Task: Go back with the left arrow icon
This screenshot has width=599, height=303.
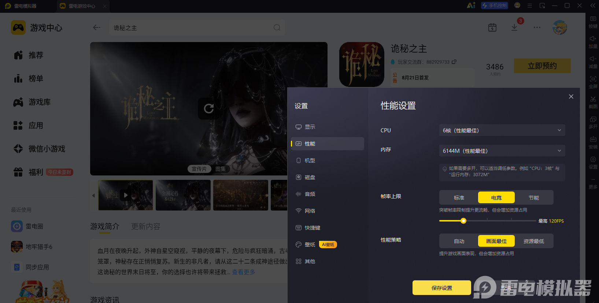Action: 97,27
